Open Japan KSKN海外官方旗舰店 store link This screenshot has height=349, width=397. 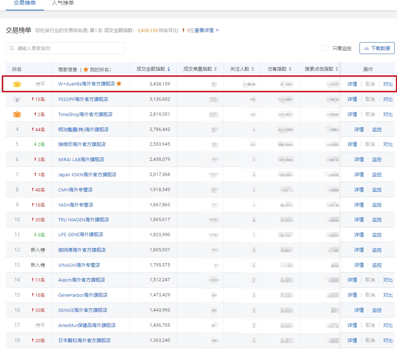pos(87,174)
